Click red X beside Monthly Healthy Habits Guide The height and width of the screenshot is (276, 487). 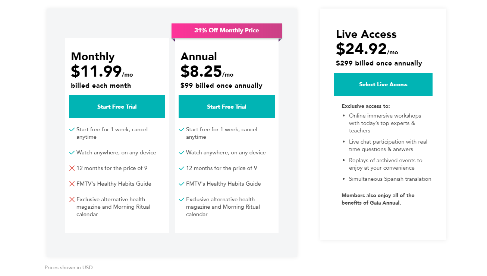72,184
